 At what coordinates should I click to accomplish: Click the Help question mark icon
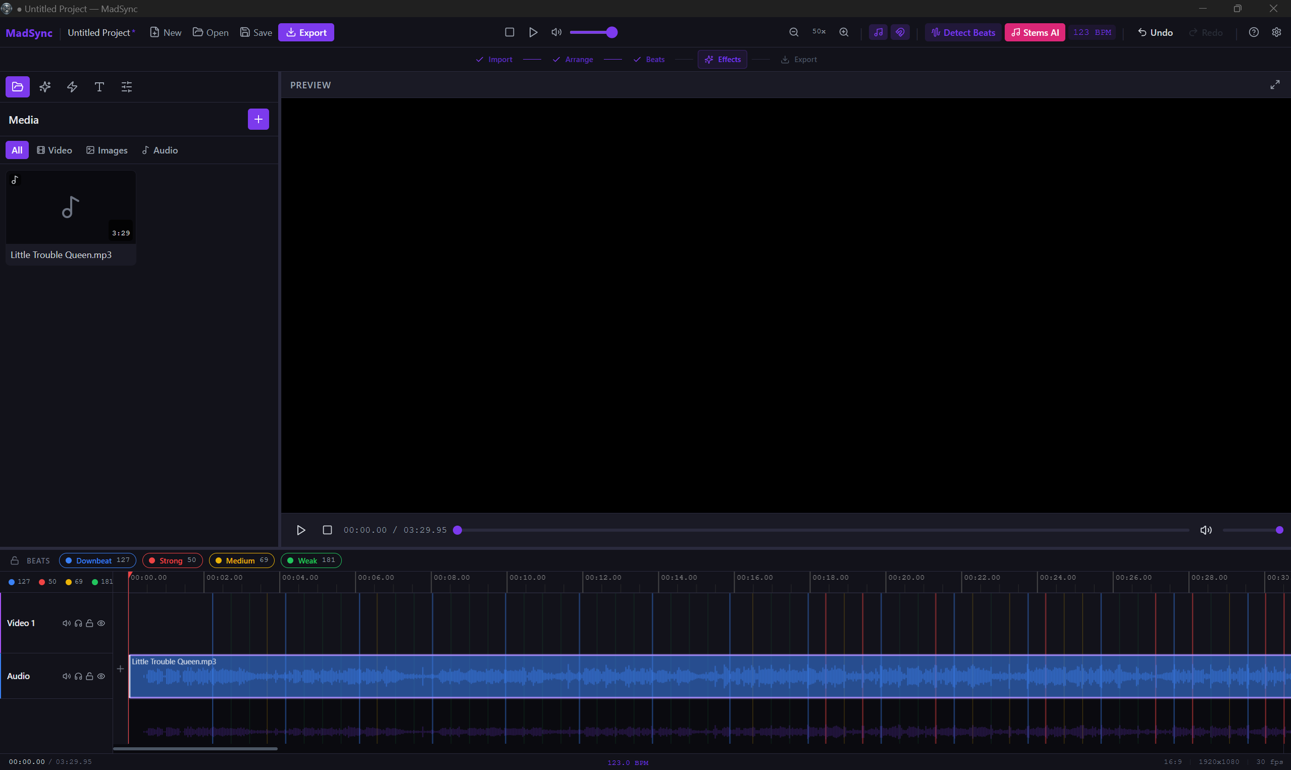click(1254, 32)
